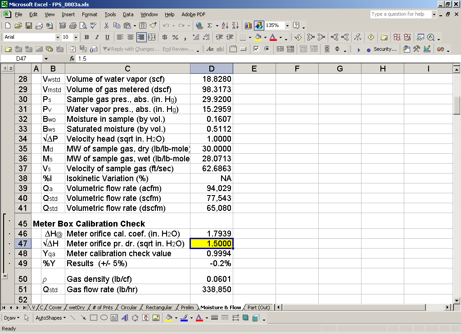Open Print Preview
Screen dimensions: 461x334
(83, 26)
